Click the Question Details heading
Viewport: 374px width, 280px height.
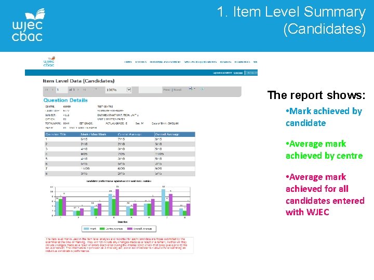[65, 100]
